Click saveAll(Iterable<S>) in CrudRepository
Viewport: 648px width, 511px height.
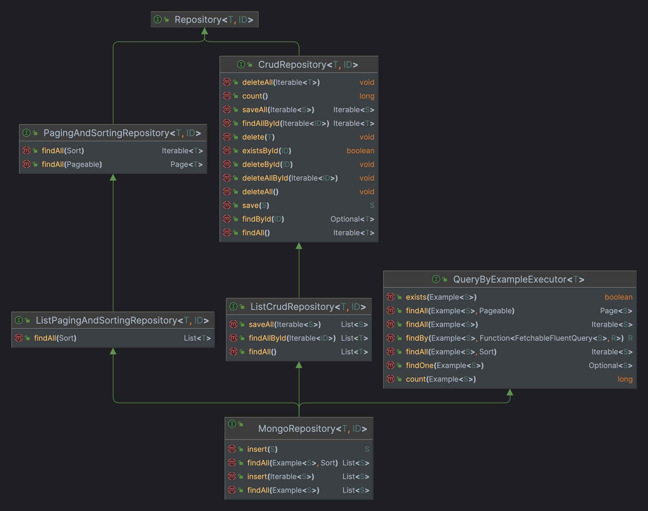pyautogui.click(x=278, y=109)
